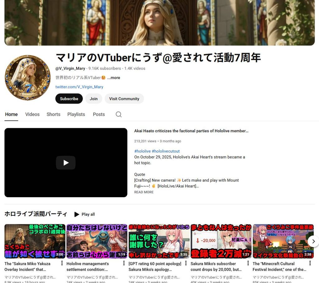The image size is (319, 283).
Task: Click the 1.4K videos count text
Action: coord(135,68)
